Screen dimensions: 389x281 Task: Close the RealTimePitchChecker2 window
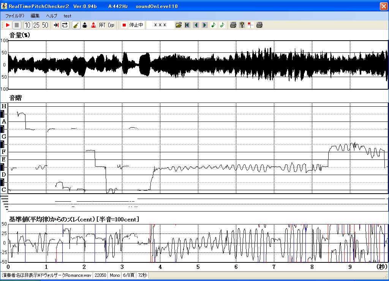tap(384, 6)
